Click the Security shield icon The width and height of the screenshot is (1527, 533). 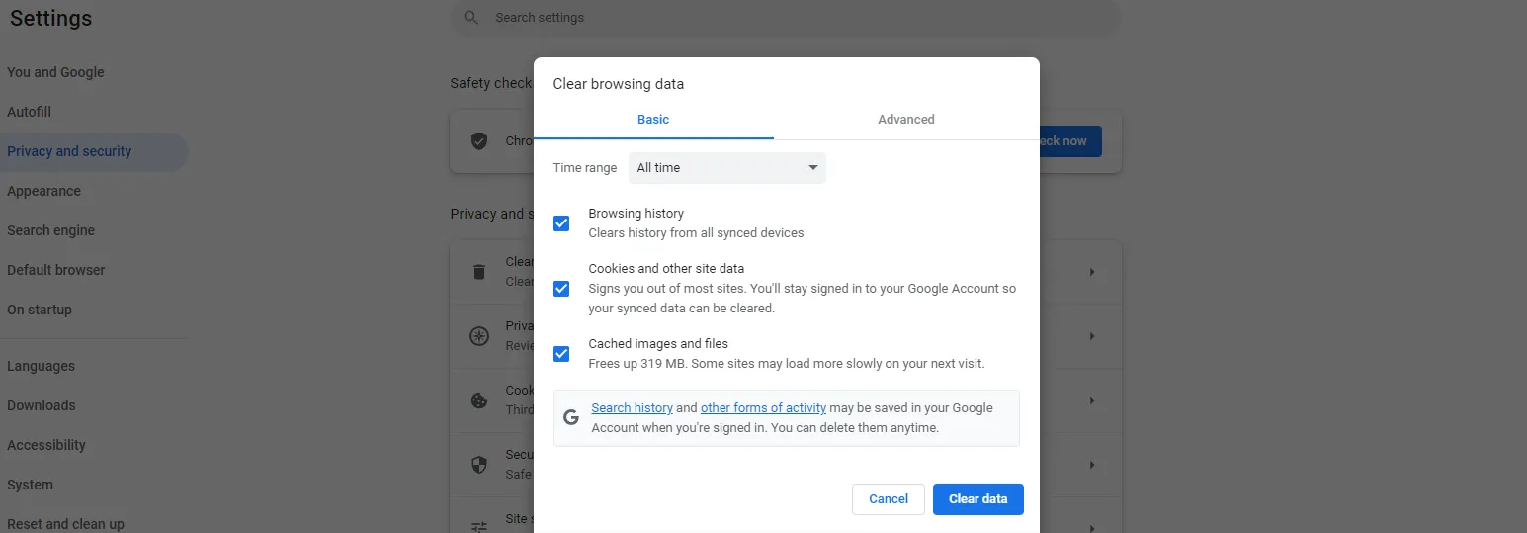click(479, 465)
